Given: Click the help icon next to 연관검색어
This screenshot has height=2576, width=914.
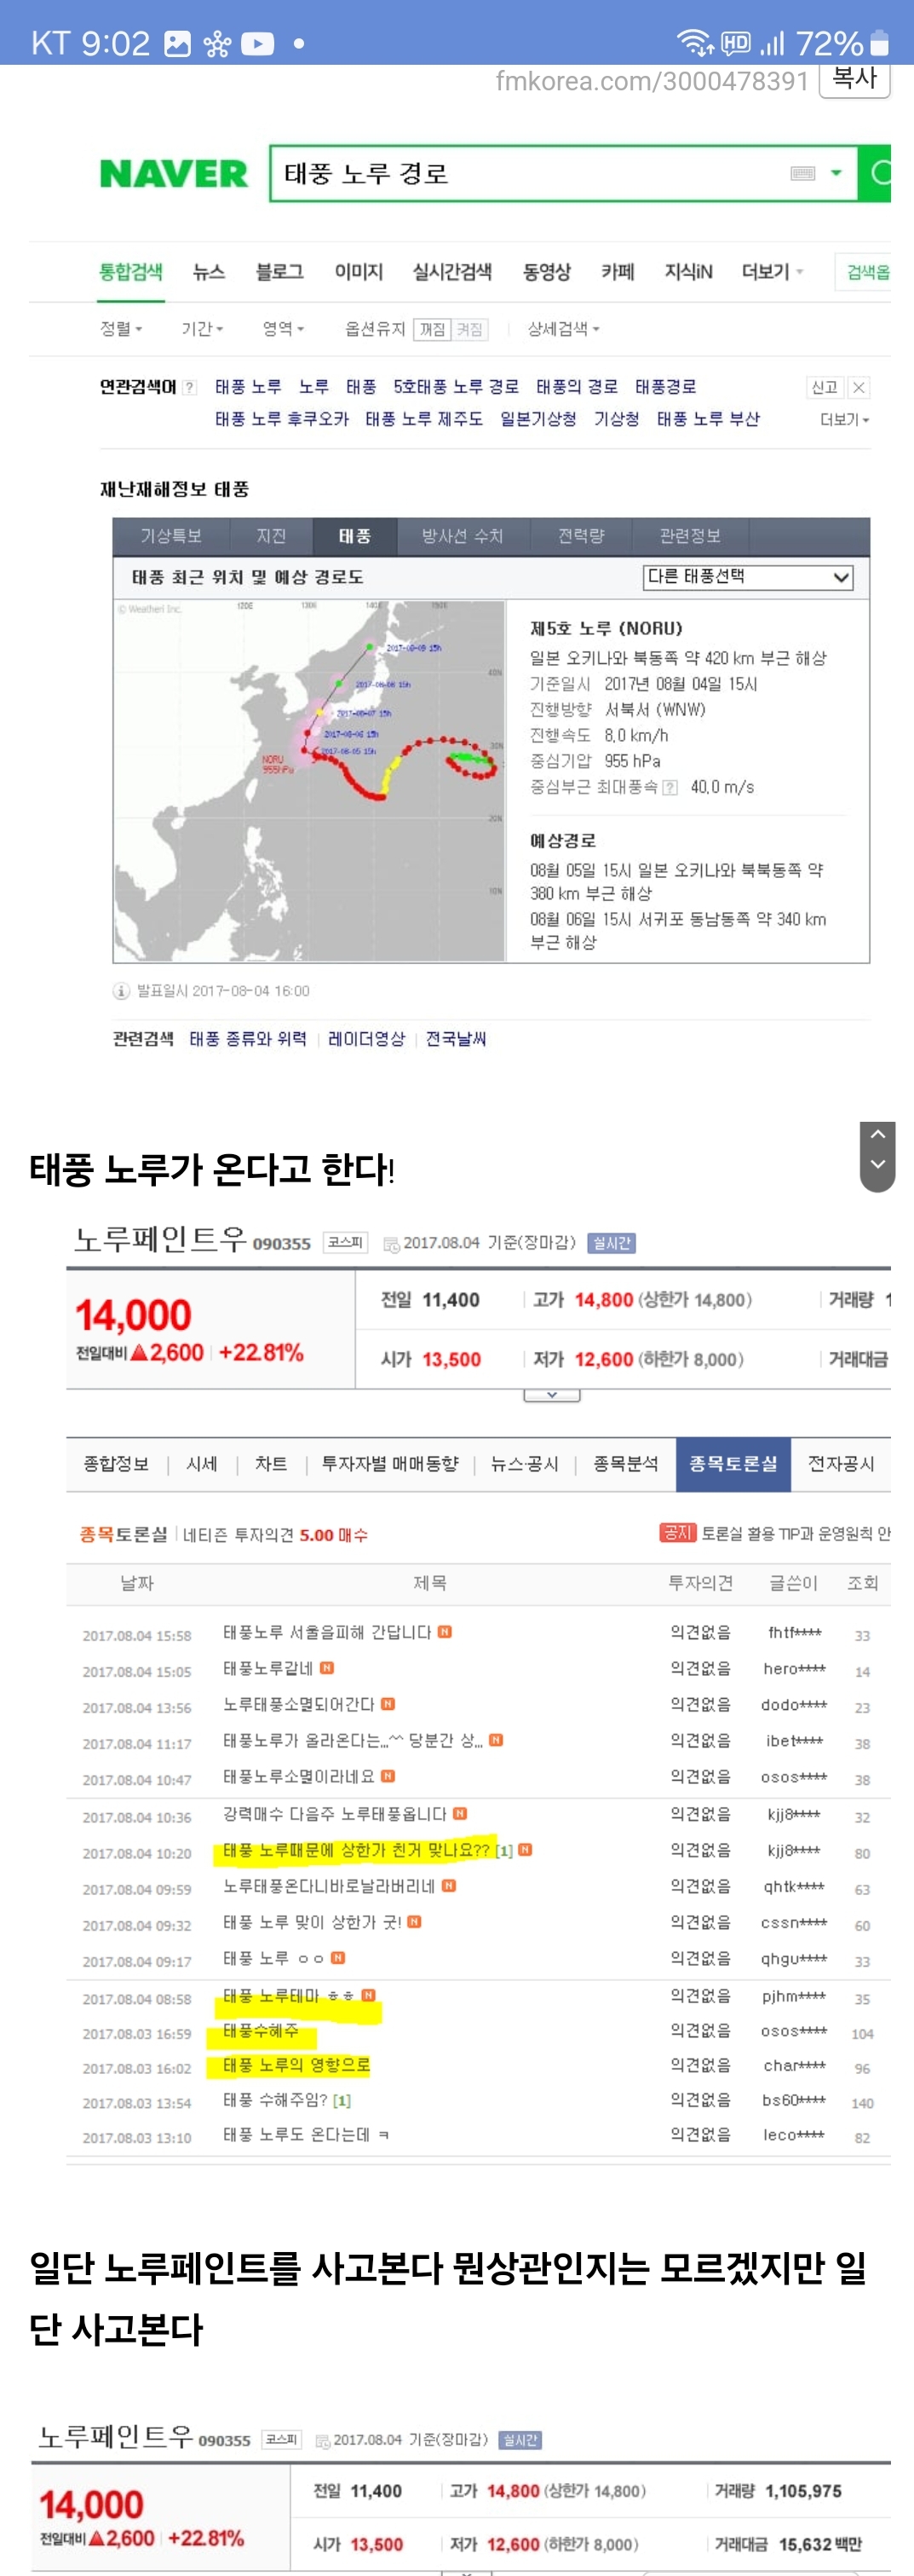Looking at the screenshot, I should click(190, 388).
